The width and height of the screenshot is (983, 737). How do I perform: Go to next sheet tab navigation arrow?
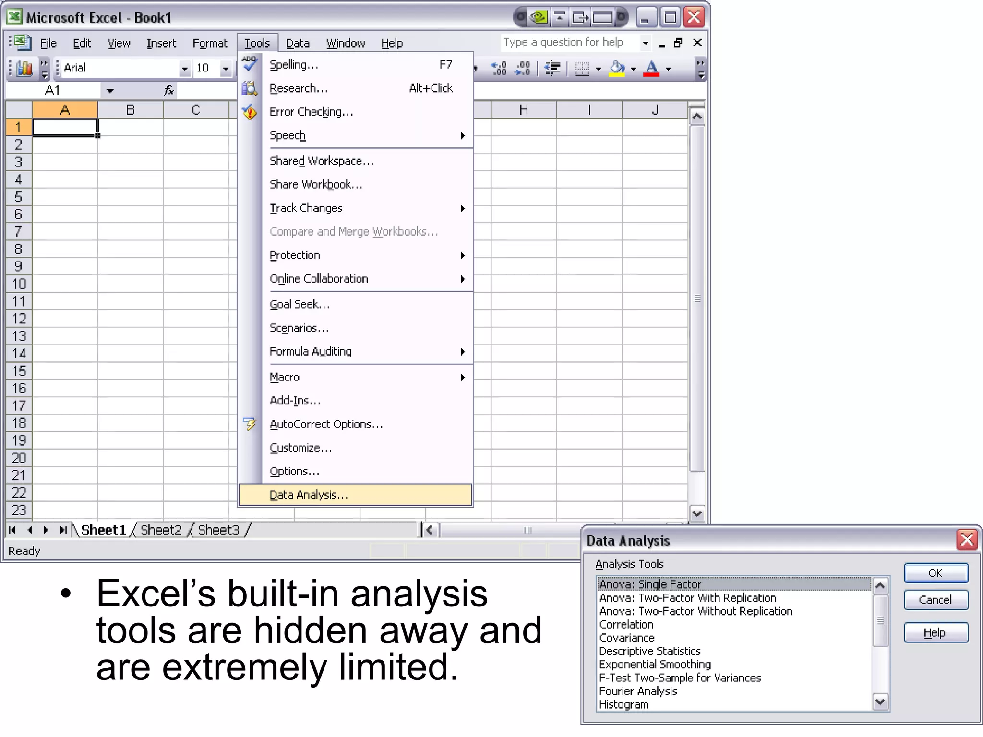[x=46, y=530]
